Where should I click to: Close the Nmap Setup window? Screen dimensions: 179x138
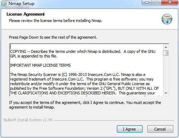170,2
